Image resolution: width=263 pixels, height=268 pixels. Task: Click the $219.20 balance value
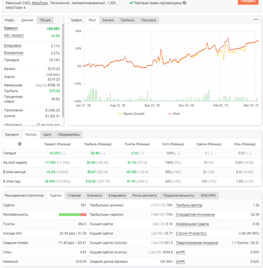54,69
